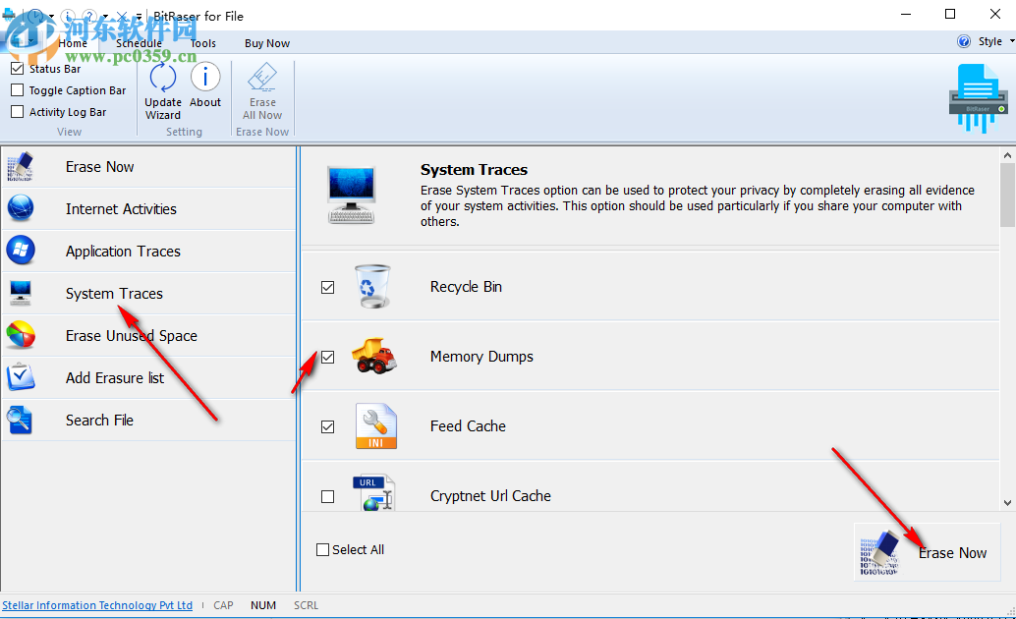Click the Buy Now menu item

[x=266, y=43]
